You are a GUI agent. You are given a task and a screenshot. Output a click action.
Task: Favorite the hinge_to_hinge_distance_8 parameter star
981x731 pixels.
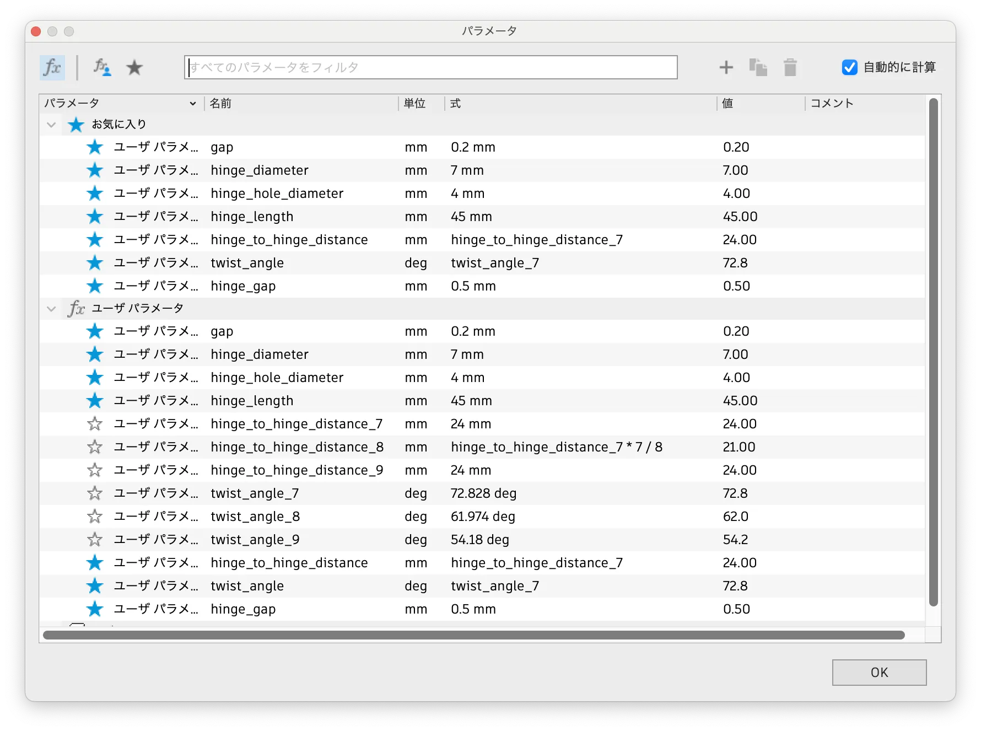[x=95, y=447]
